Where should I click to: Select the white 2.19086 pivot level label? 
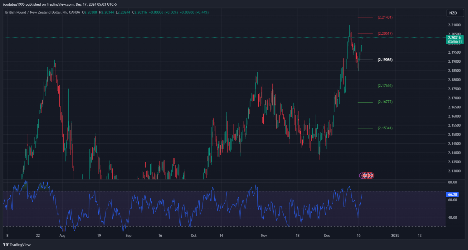pyautogui.click(x=385, y=60)
